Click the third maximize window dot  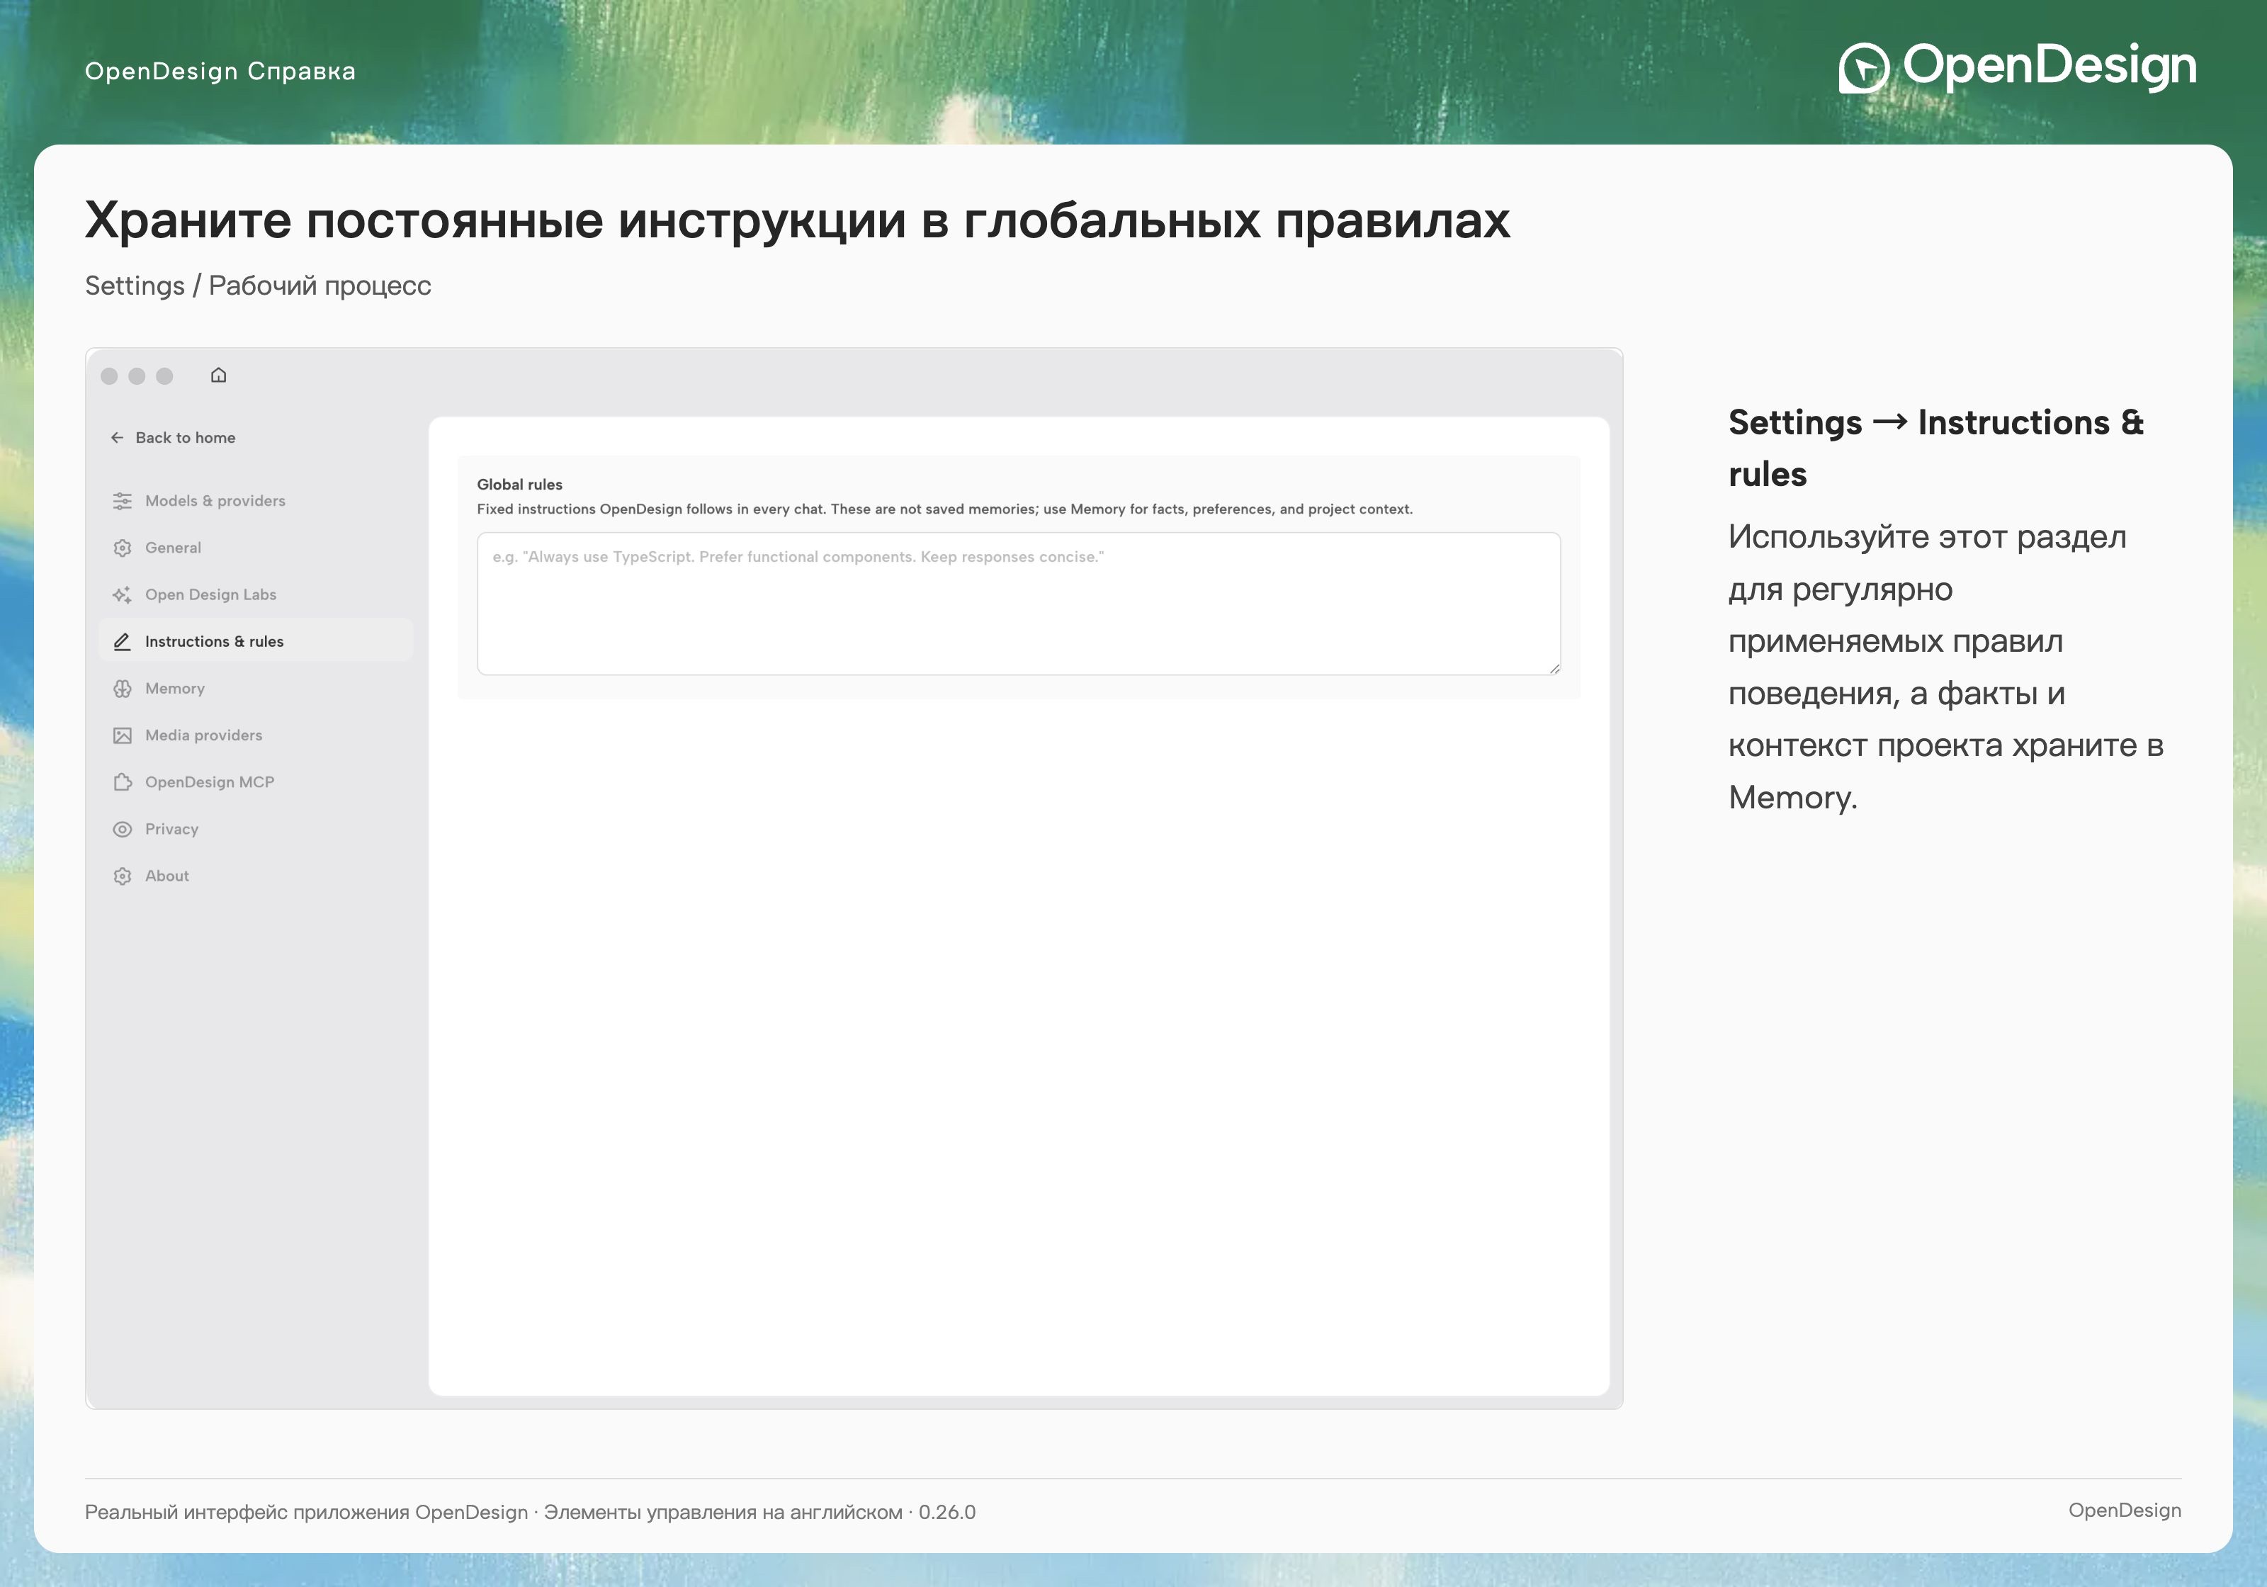(165, 376)
